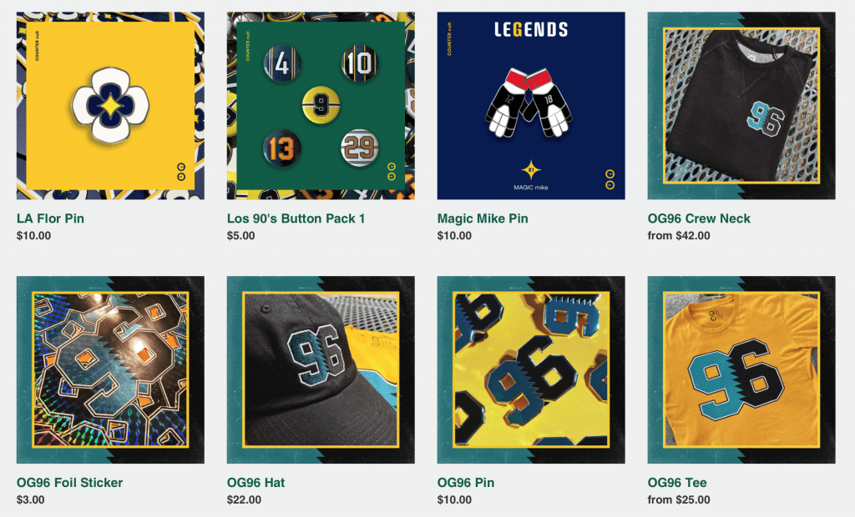Click the number 13 button in the pack image

pyautogui.click(x=281, y=148)
